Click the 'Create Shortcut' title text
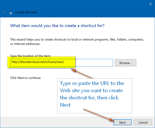The height and width of the screenshot is (128, 155). (26, 12)
